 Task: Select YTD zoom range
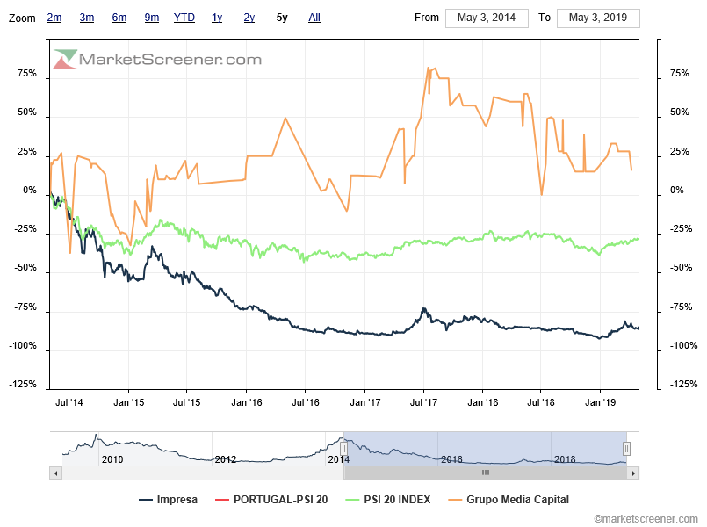click(184, 18)
